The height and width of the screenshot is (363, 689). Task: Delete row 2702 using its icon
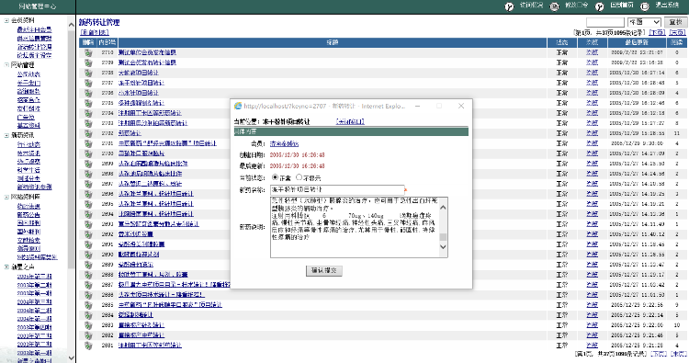coord(88,133)
